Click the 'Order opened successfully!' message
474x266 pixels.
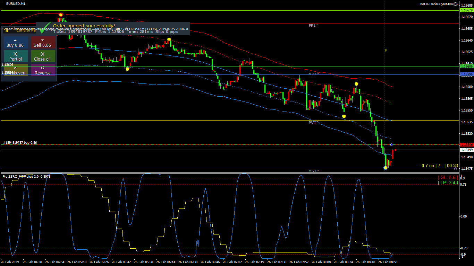point(84,26)
